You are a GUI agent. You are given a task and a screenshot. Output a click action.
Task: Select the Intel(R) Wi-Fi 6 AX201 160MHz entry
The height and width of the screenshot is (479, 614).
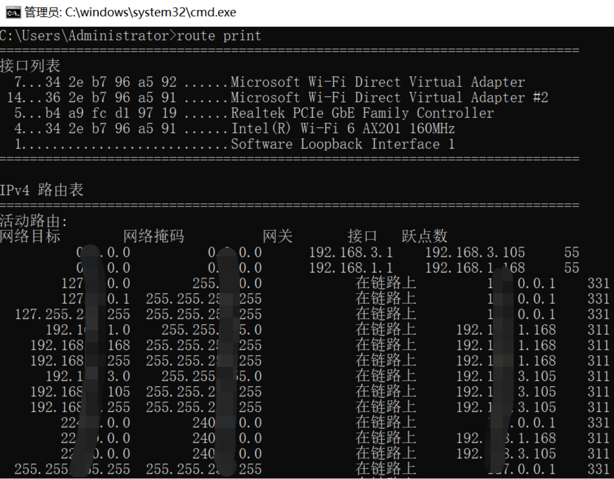point(342,129)
